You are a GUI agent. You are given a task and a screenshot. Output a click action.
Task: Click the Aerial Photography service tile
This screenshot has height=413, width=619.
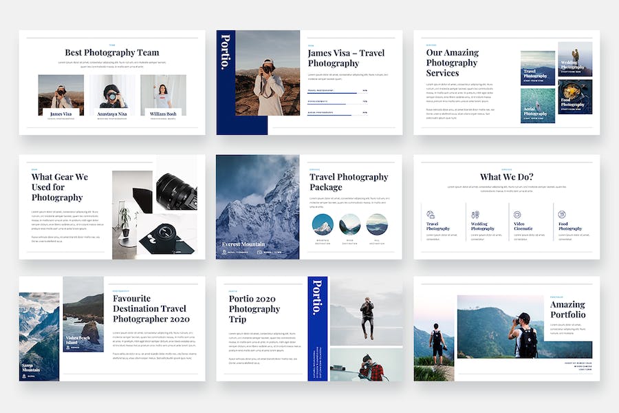537,106
